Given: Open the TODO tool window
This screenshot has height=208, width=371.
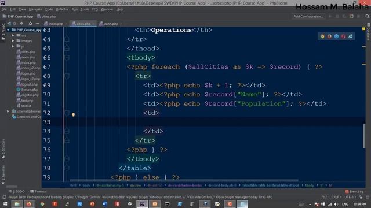Looking at the screenshot, I should click(x=17, y=191).
